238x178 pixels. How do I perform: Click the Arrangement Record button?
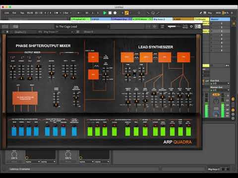pyautogui.click(x=115, y=13)
